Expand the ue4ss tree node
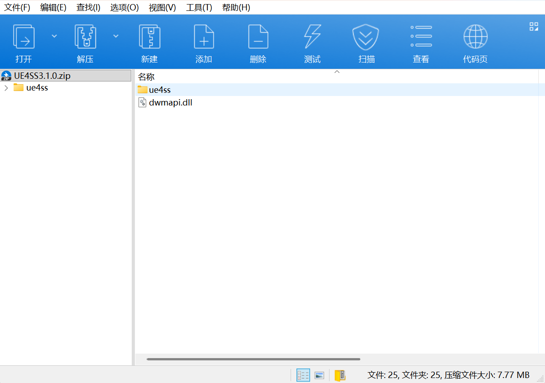Image resolution: width=545 pixels, height=383 pixels. tap(6, 88)
